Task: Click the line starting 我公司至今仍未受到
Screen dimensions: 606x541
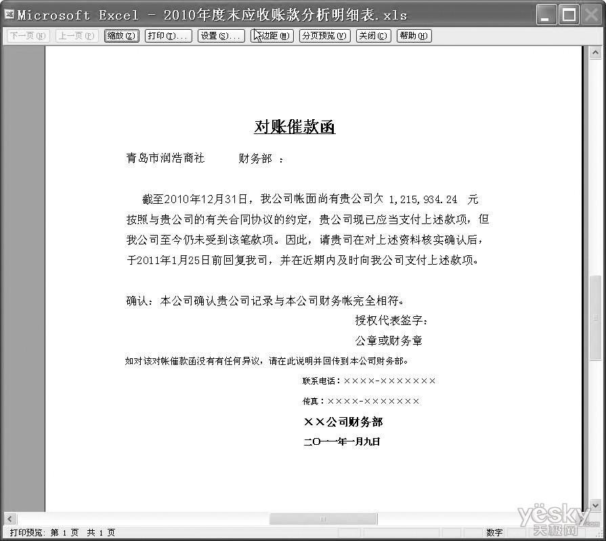Action: tap(305, 240)
